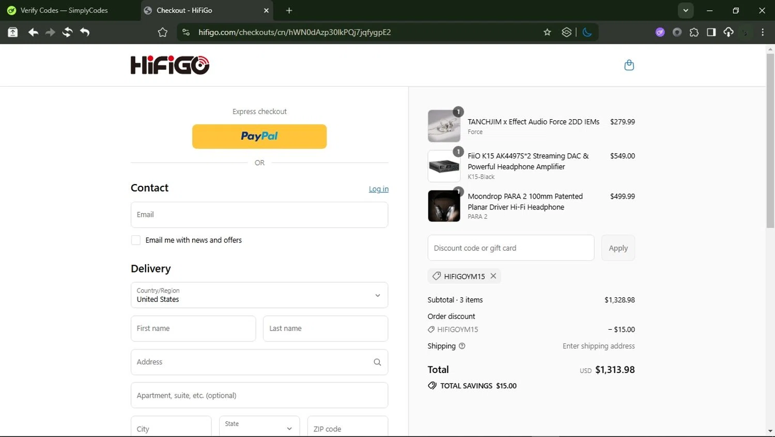775x437 pixels.
Task: Open the tab search dropdown arrow
Action: (686, 10)
